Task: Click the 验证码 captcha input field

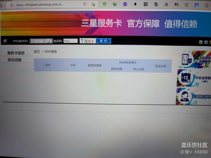Action: pos(70,41)
